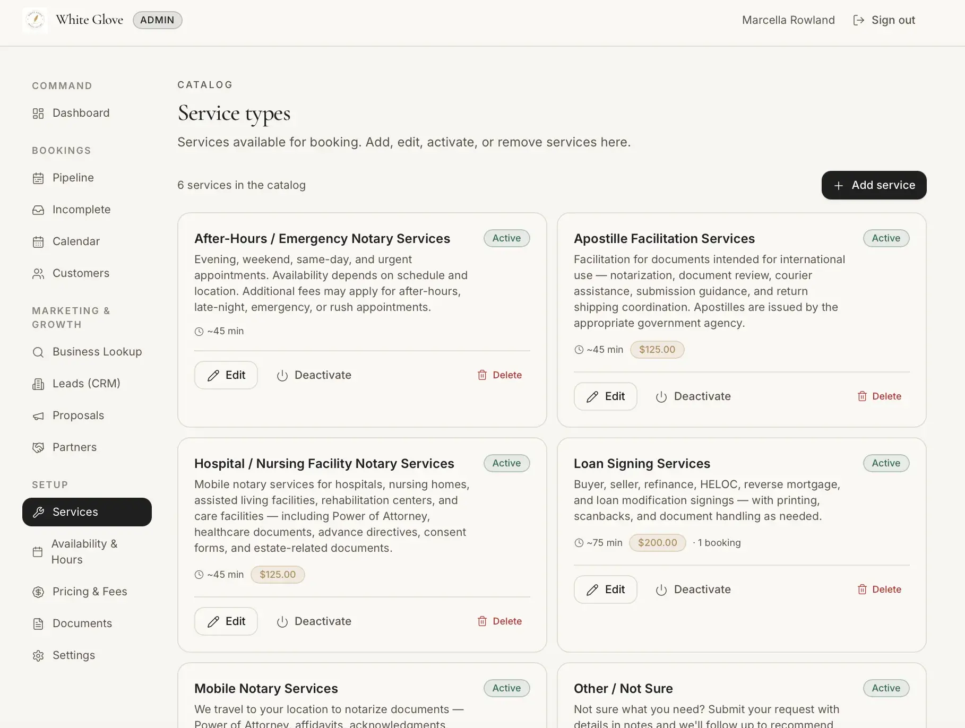The width and height of the screenshot is (965, 728).
Task: Click trash icon on After-Hours service card
Action: coord(482,375)
